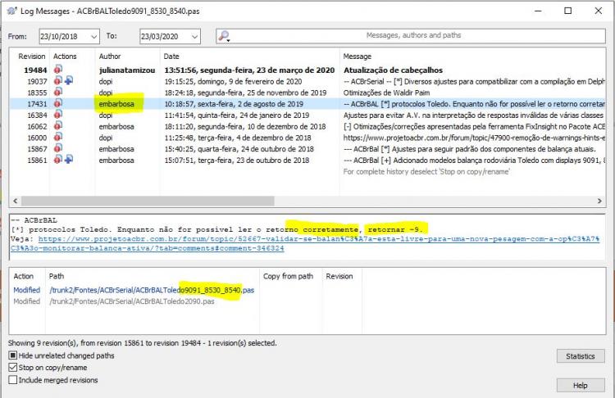The width and height of the screenshot is (615, 398).
Task: Open the From date dropdown
Action: [x=93, y=36]
